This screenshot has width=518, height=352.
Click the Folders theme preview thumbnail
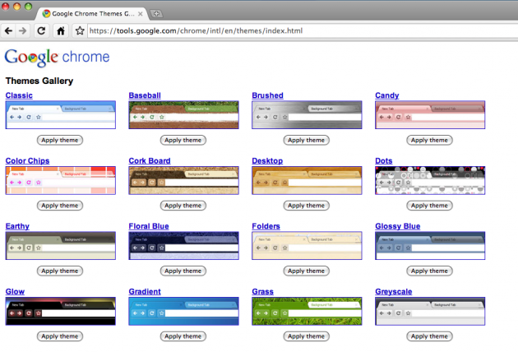point(307,246)
